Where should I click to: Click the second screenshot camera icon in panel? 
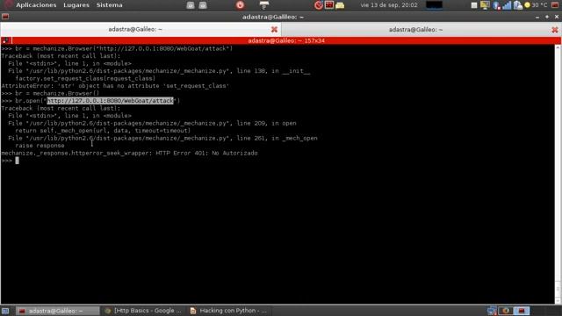coord(203,5)
